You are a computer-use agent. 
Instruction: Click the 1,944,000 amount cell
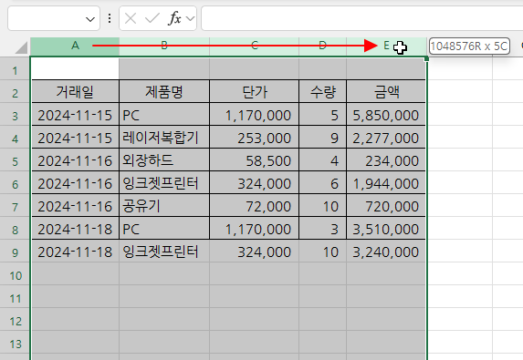pyautogui.click(x=386, y=183)
